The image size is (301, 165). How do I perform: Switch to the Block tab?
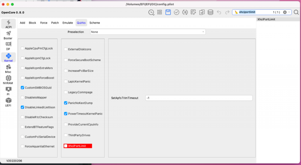(32, 23)
